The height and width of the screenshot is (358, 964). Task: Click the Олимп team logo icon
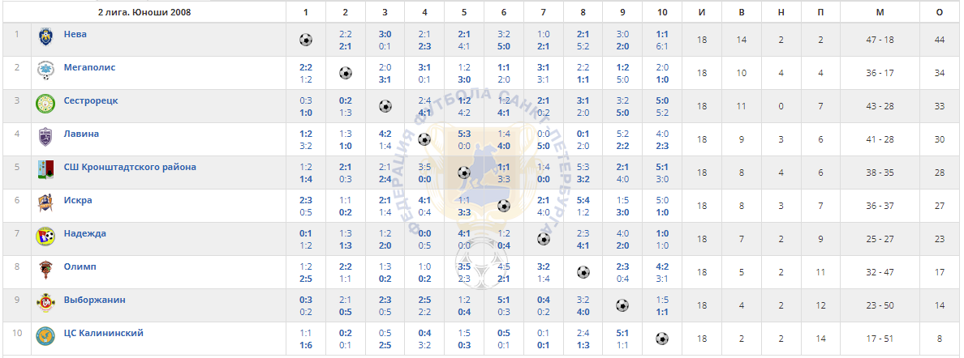[45, 270]
